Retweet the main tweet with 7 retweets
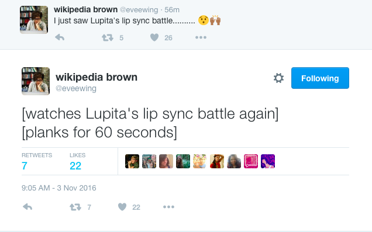The width and height of the screenshot is (372, 232). coord(75,207)
